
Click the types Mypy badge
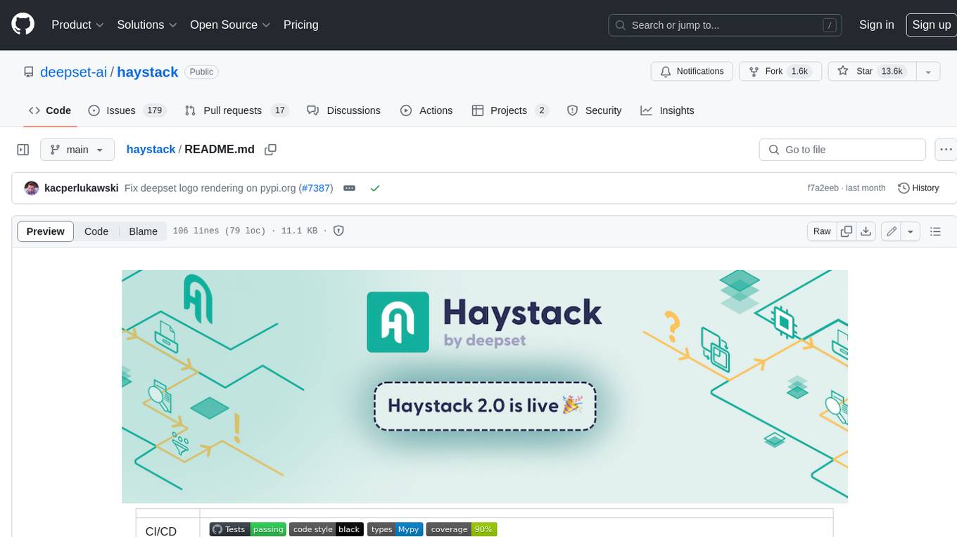click(395, 529)
